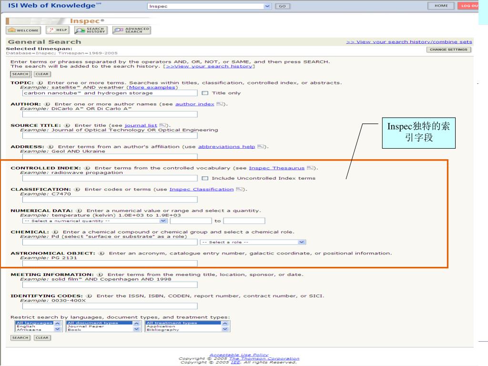
Task: Click the HOME button
Action: pyautogui.click(x=441, y=6)
